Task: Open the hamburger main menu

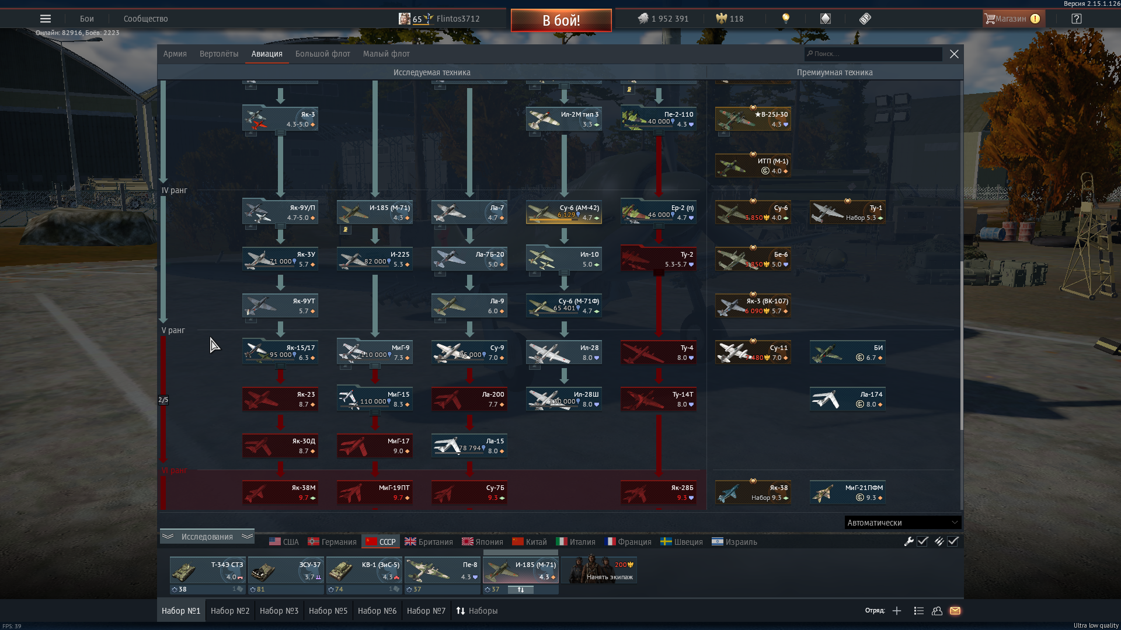Action: coord(45,19)
